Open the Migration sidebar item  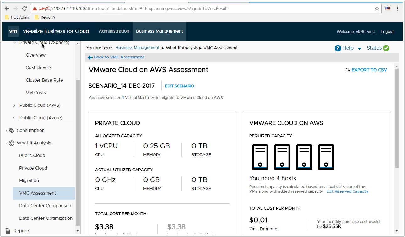click(x=29, y=180)
